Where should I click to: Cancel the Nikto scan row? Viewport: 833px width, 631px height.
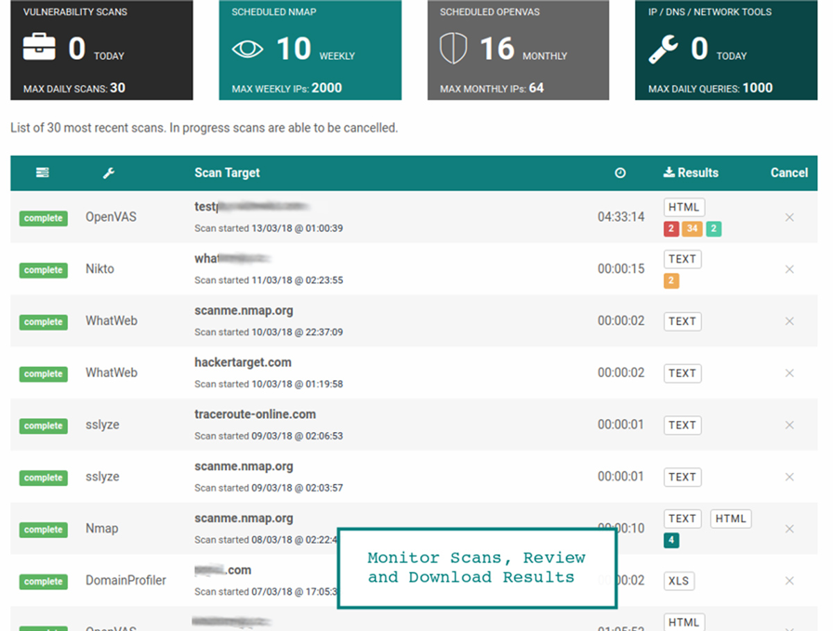(789, 269)
